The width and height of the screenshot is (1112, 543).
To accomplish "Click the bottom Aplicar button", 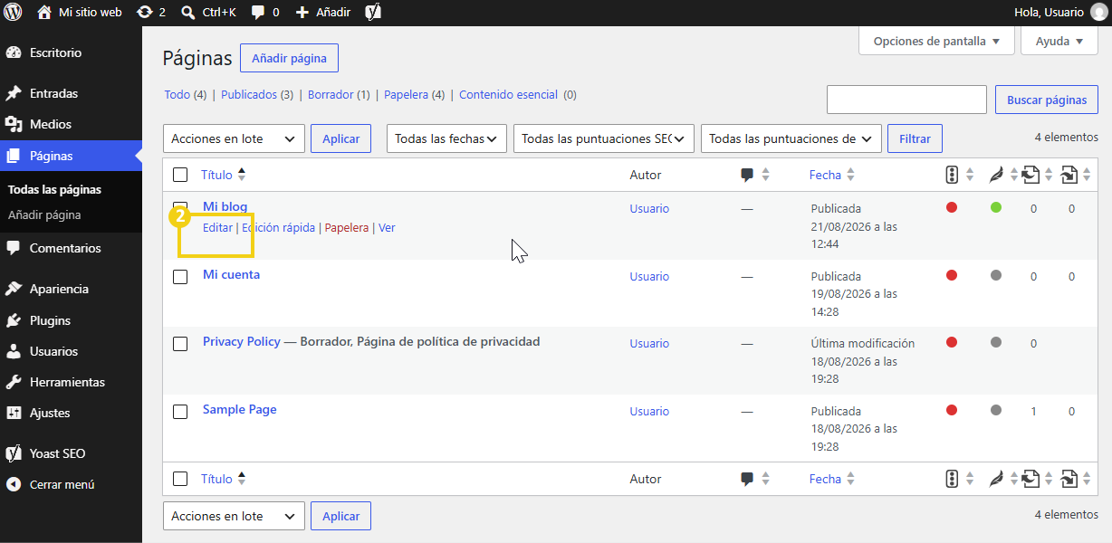I will coord(341,516).
